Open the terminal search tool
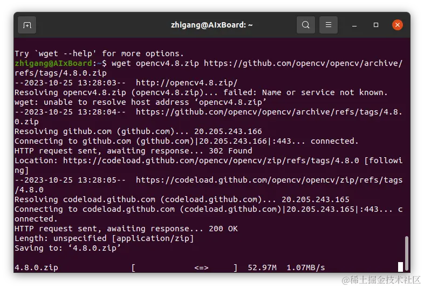This screenshot has width=424, height=288. (x=305, y=25)
